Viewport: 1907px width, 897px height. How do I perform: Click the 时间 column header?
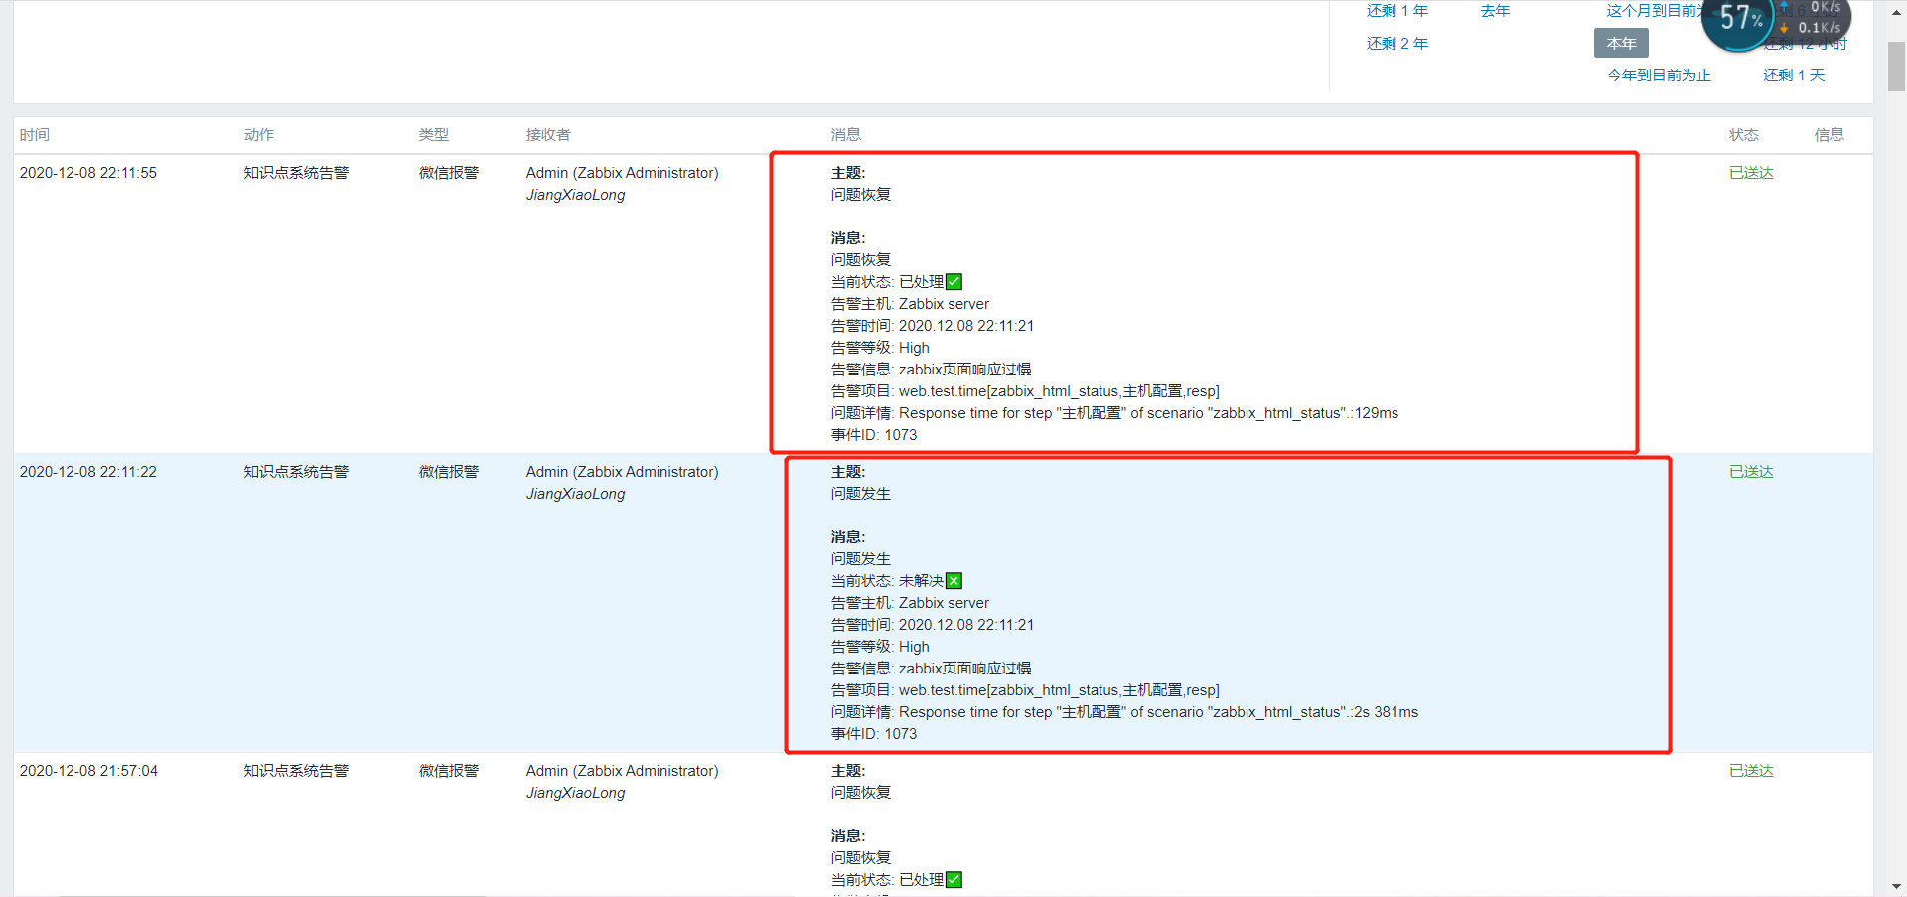point(35,135)
